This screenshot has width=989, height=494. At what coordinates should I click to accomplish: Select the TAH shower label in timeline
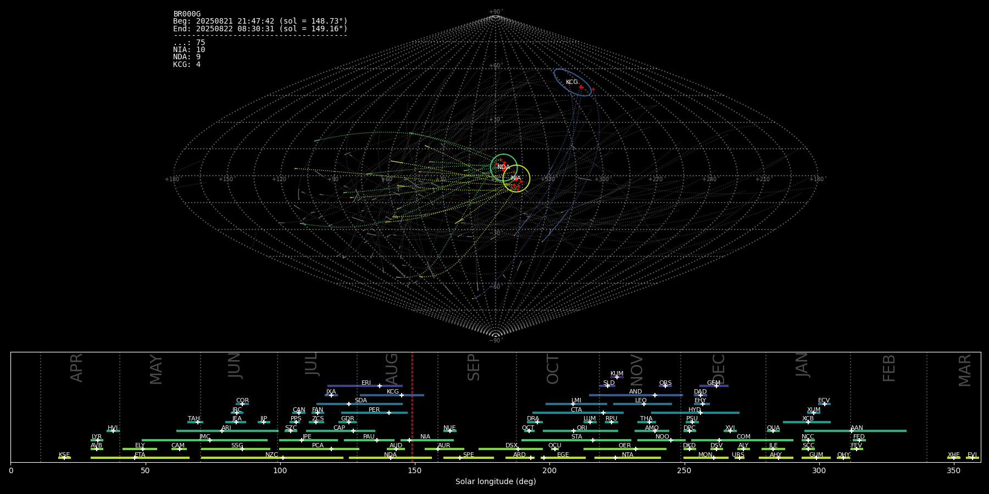(x=194, y=419)
